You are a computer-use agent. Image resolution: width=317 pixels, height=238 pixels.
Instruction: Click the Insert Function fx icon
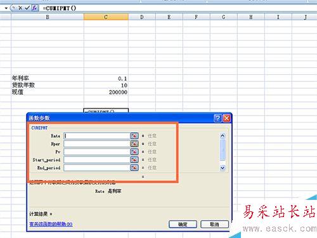click(35, 8)
